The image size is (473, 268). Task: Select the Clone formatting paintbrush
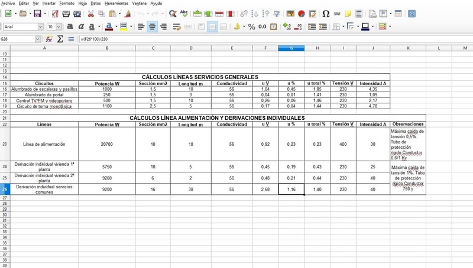128,14
